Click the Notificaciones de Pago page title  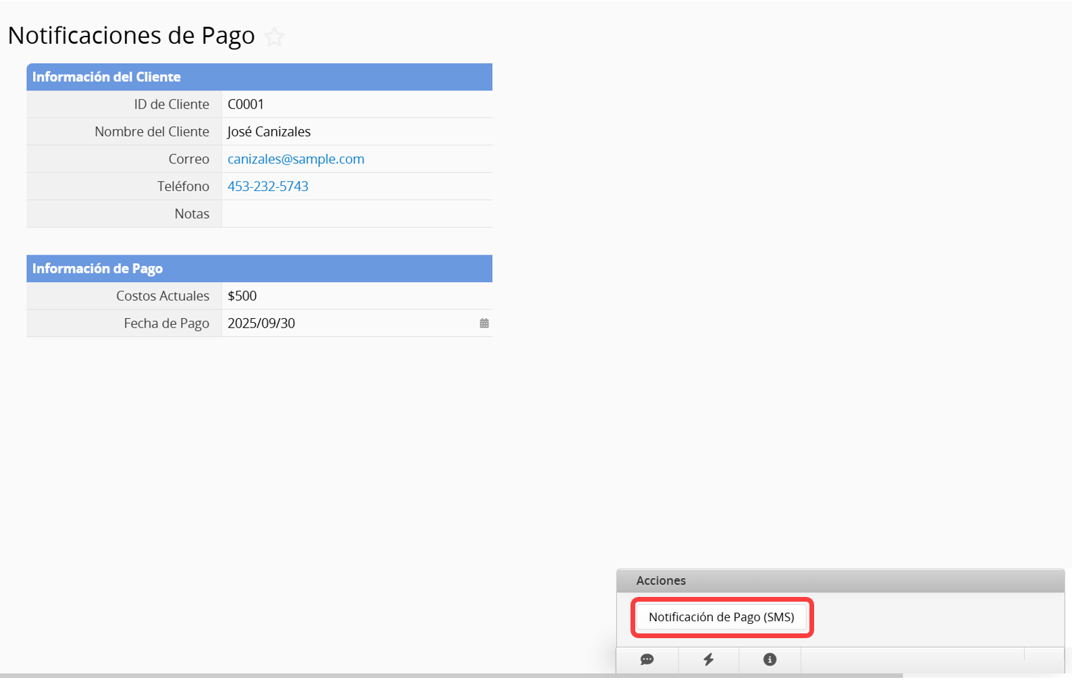(131, 36)
